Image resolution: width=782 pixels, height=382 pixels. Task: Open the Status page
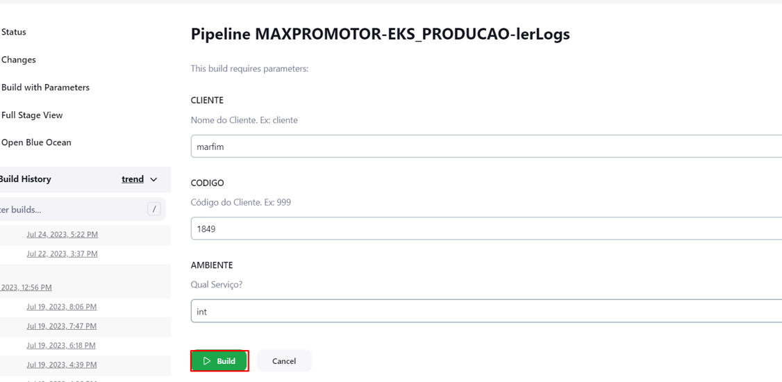tap(14, 32)
